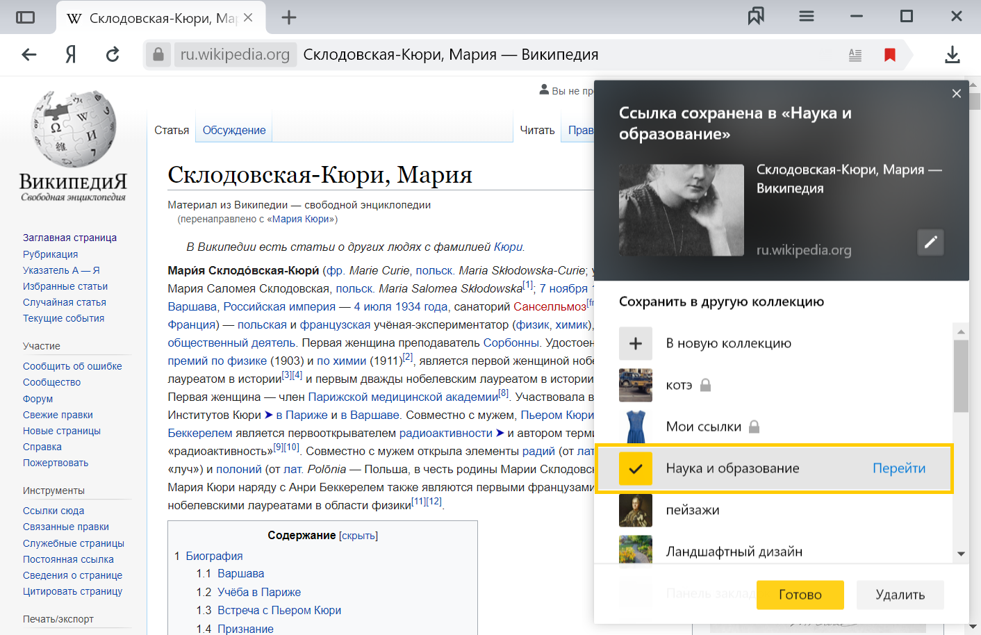Edit the saved bookmark with pencil icon
981x635 pixels.
(930, 242)
